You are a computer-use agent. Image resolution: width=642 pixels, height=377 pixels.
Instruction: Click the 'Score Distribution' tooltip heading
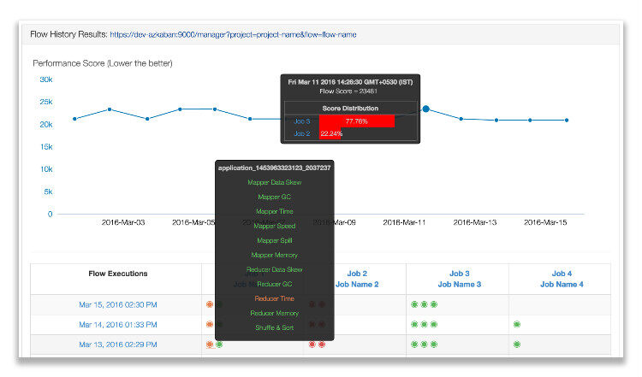coord(350,109)
